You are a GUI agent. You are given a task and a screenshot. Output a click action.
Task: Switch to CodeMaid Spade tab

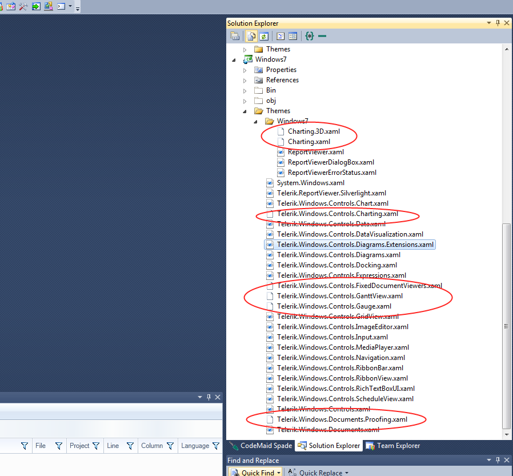pos(260,446)
